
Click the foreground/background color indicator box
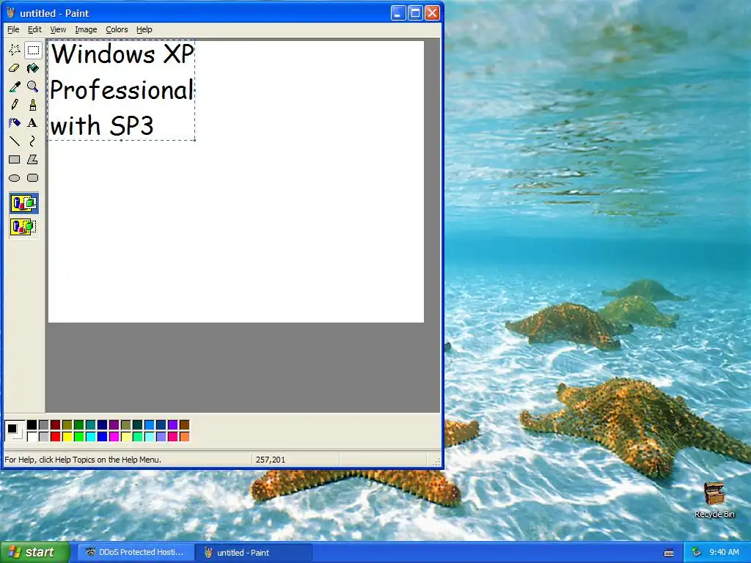tap(15, 430)
